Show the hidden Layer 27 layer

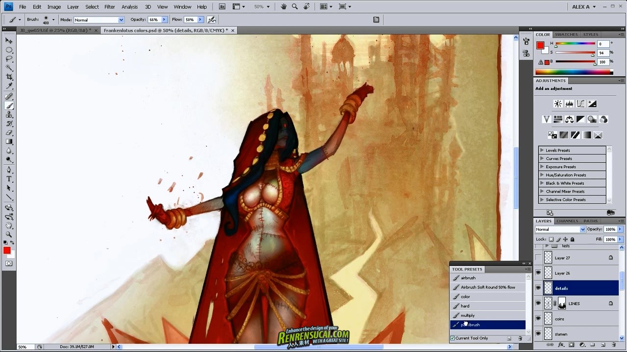(538, 258)
